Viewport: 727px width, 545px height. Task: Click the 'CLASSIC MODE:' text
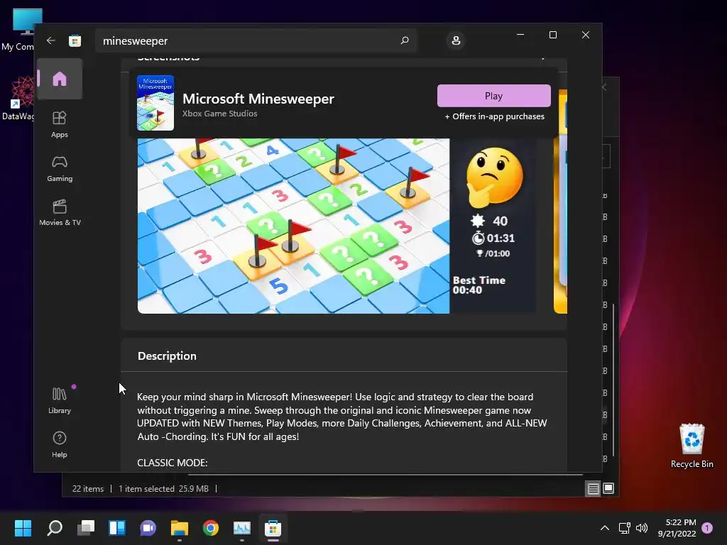173,463
